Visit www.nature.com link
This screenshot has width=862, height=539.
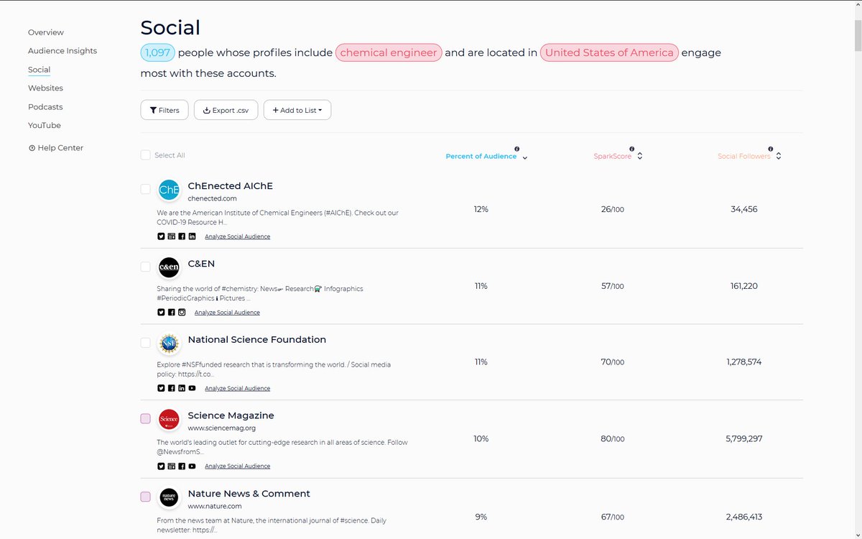coord(215,507)
